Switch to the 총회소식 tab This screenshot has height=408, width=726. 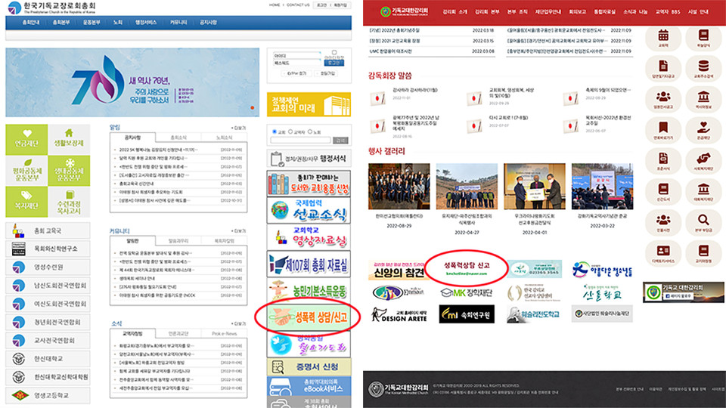point(178,138)
